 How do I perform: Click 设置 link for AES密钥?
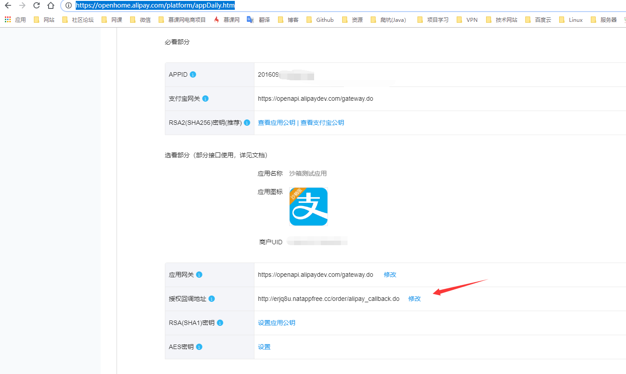tap(264, 347)
